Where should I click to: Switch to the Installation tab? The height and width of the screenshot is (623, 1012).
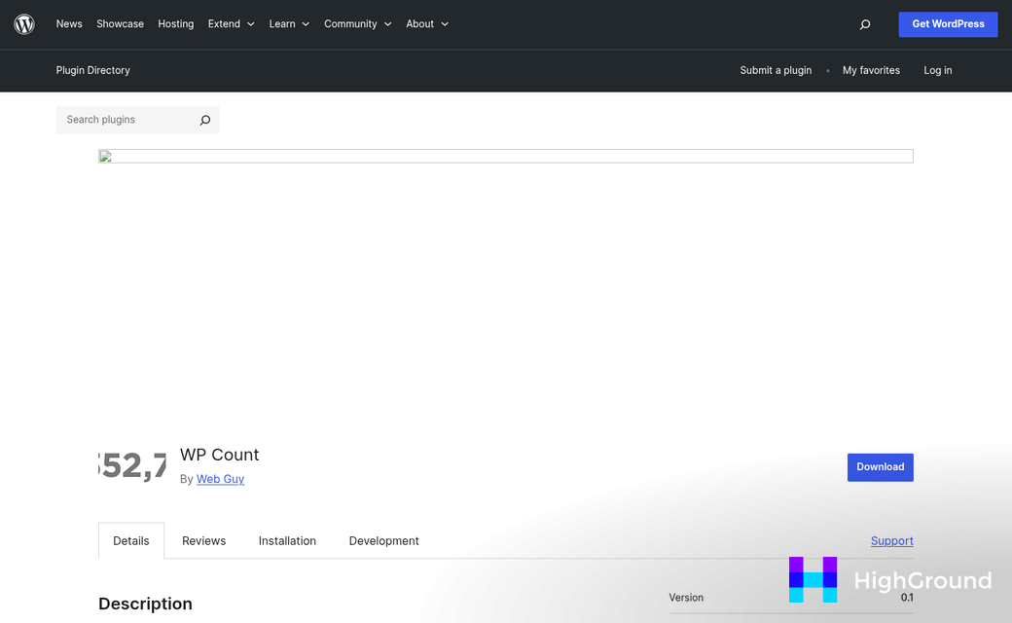click(287, 541)
